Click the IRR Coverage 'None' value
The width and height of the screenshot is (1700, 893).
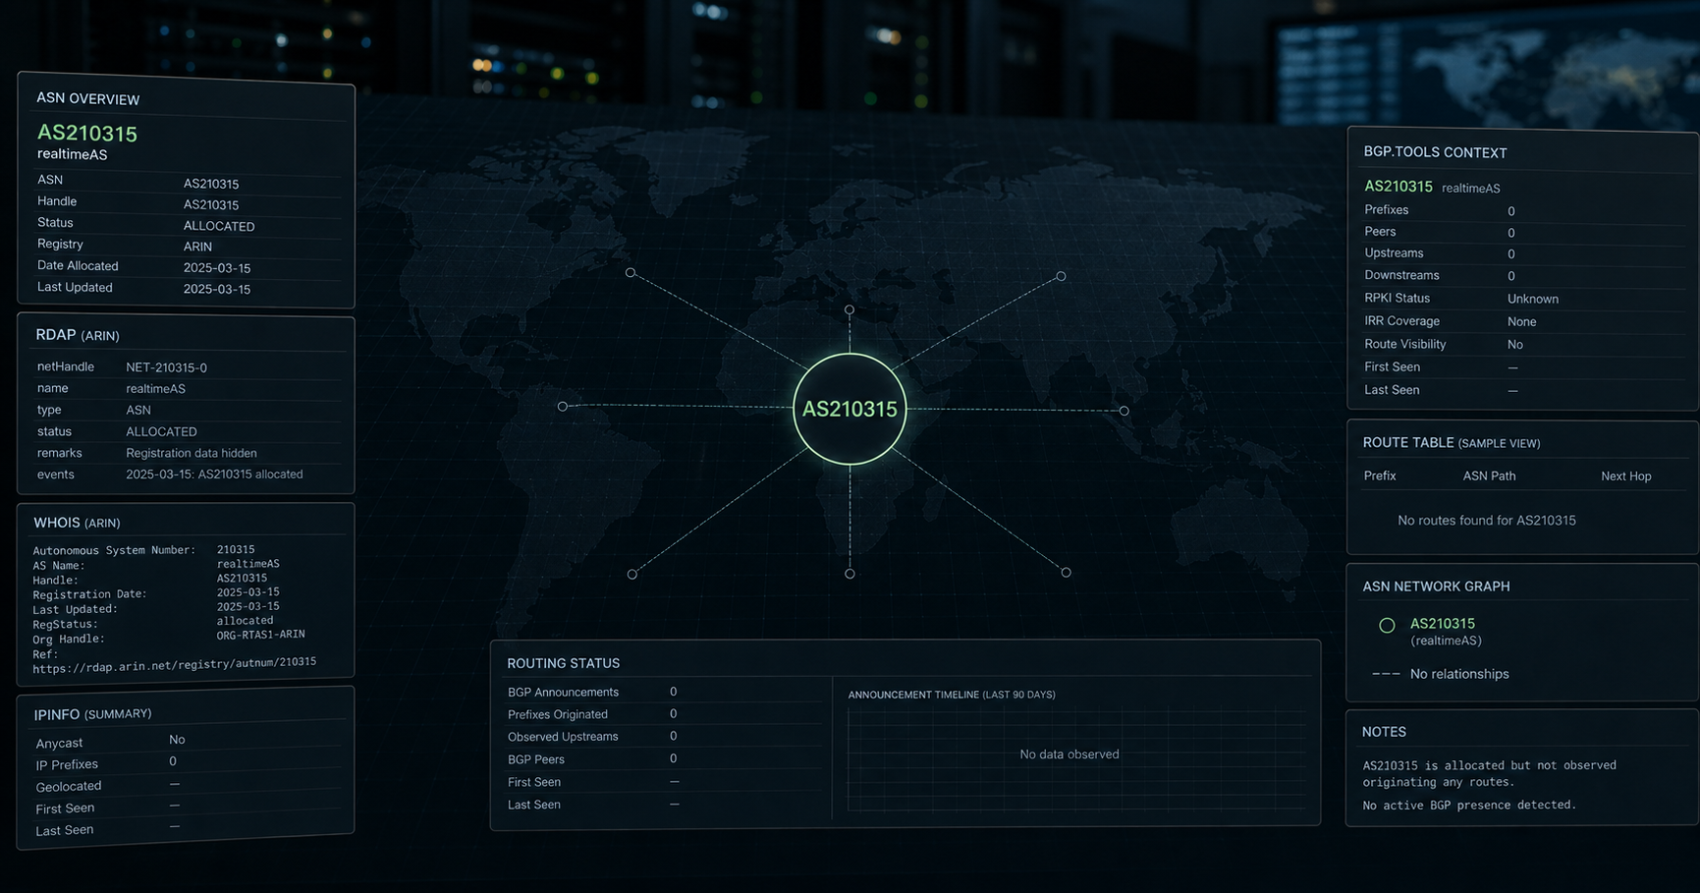pos(1522,321)
